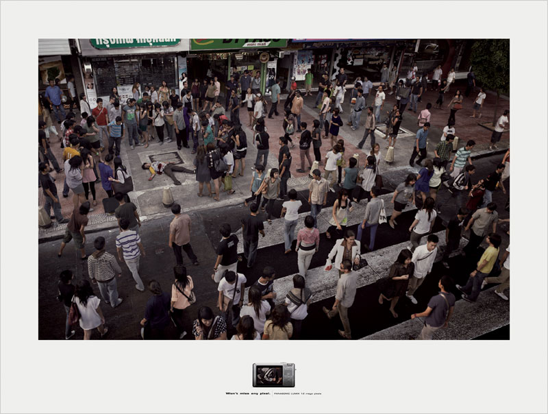Screen dimensions: 548x414
Task: Click the white Thai-script shop sign
Action: pos(134,42)
